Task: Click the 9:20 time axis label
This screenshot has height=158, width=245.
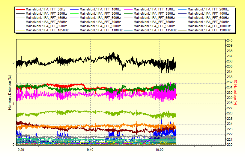Action: (x=21, y=150)
